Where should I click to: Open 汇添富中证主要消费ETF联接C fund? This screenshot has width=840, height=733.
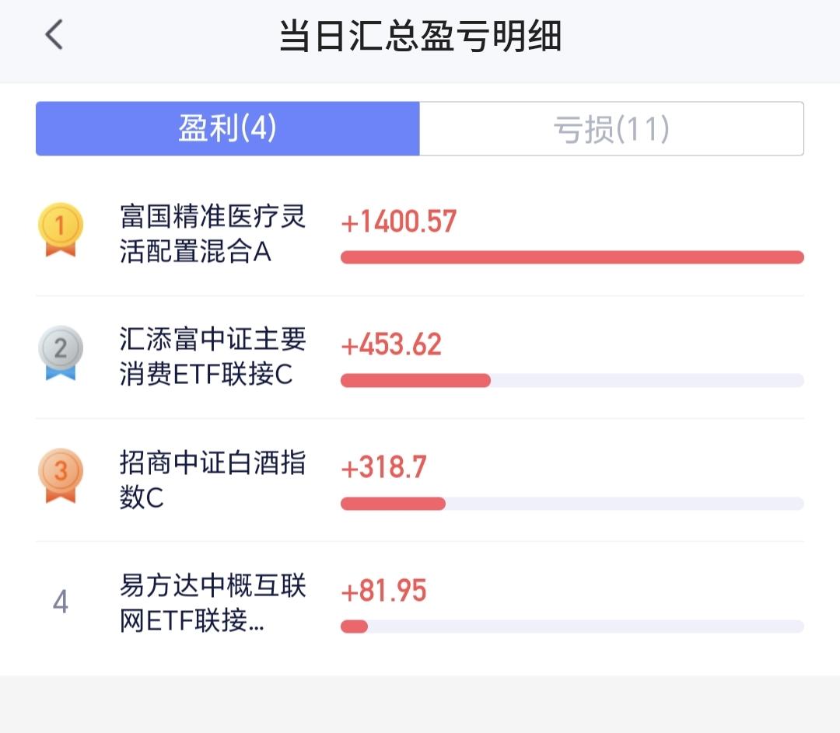[212, 357]
